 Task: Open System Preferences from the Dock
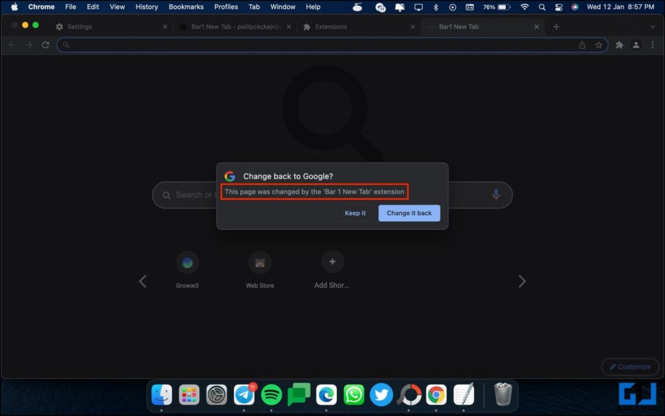[217, 395]
